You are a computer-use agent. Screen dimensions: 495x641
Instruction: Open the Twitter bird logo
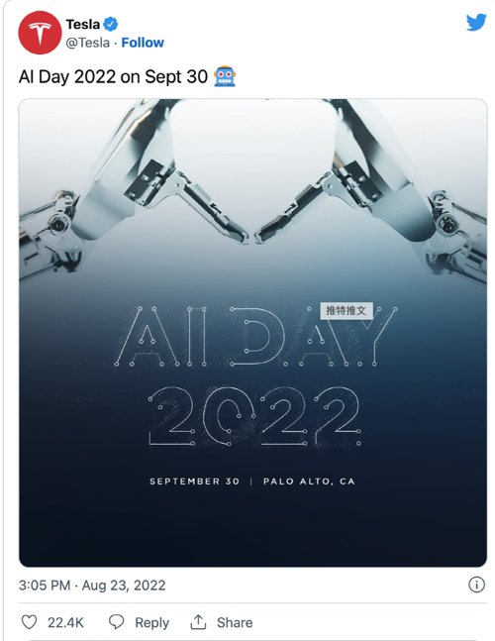pyautogui.click(x=476, y=22)
